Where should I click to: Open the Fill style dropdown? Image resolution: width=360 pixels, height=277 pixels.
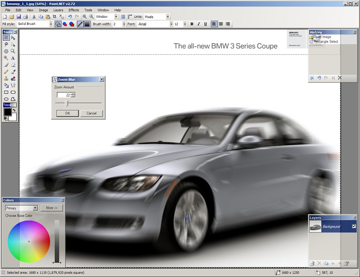51,24
